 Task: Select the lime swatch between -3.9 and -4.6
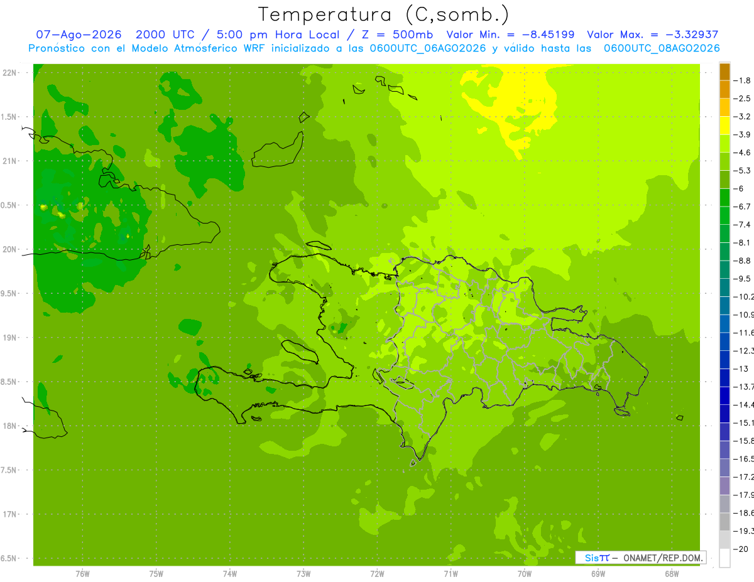click(724, 143)
